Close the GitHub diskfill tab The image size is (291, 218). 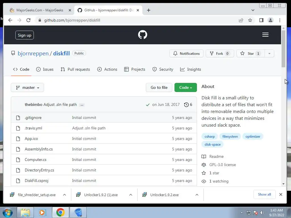[x=138, y=10]
